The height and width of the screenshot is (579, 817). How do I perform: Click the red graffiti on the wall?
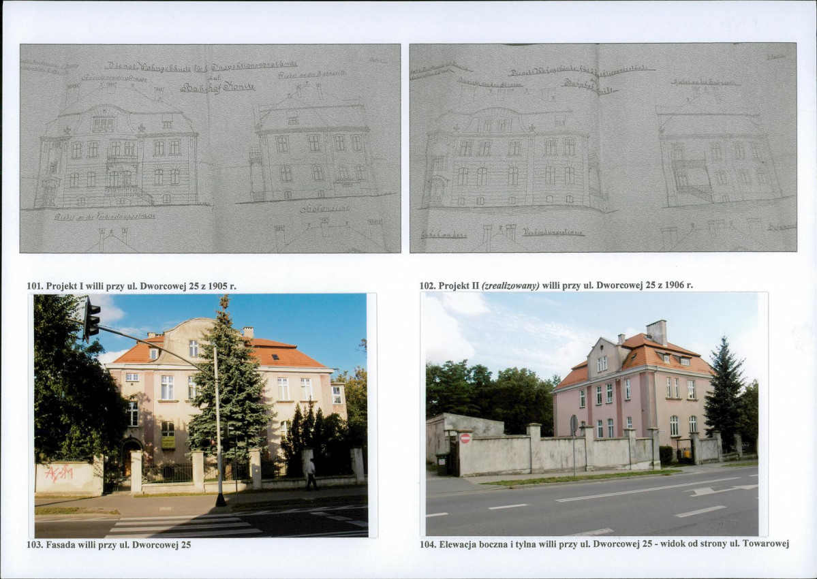click(59, 473)
